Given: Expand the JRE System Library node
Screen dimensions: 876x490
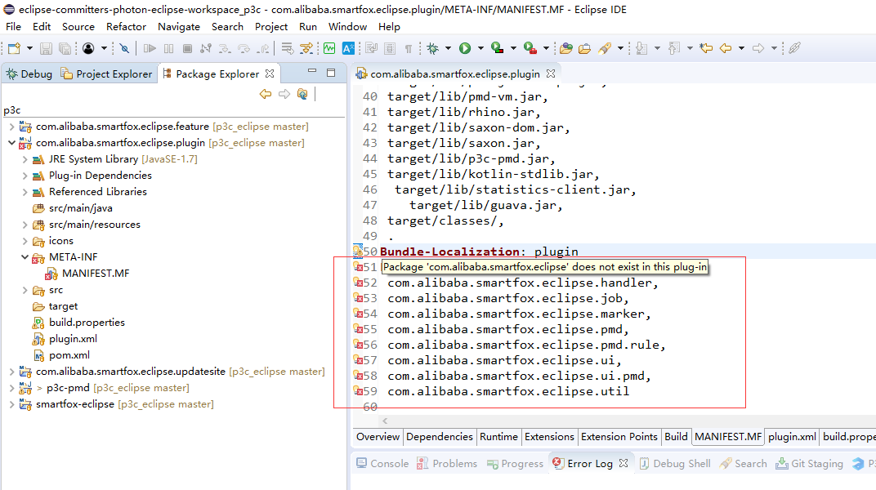Looking at the screenshot, I should (x=25, y=159).
